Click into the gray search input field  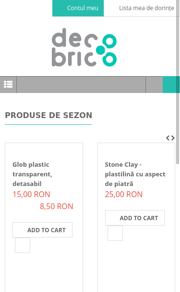(81, 84)
